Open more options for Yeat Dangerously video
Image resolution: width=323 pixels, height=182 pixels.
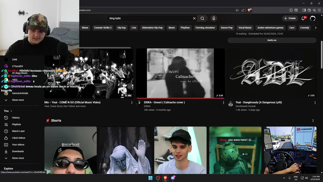[x=315, y=103]
